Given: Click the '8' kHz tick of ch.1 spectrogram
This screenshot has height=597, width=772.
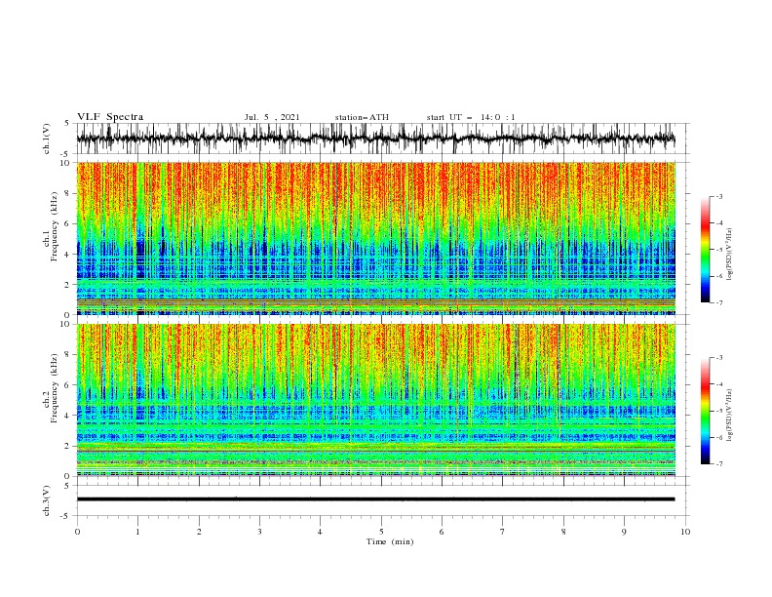Looking at the screenshot, I should point(68,193).
